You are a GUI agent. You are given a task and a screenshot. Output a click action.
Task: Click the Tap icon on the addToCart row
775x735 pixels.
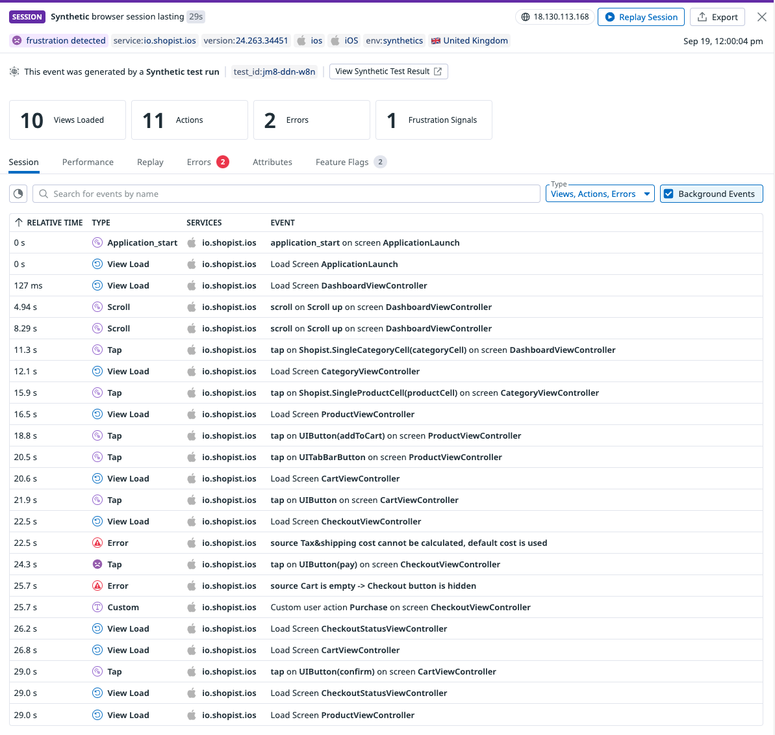[97, 435]
